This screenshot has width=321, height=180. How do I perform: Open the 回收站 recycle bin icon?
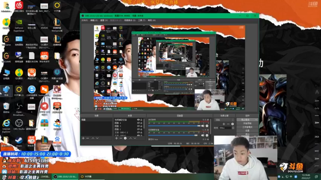pyautogui.click(x=6, y=108)
